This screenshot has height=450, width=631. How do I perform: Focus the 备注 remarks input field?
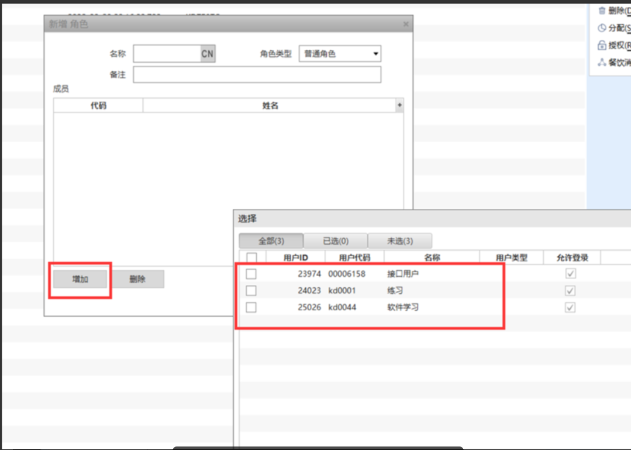[x=257, y=74]
